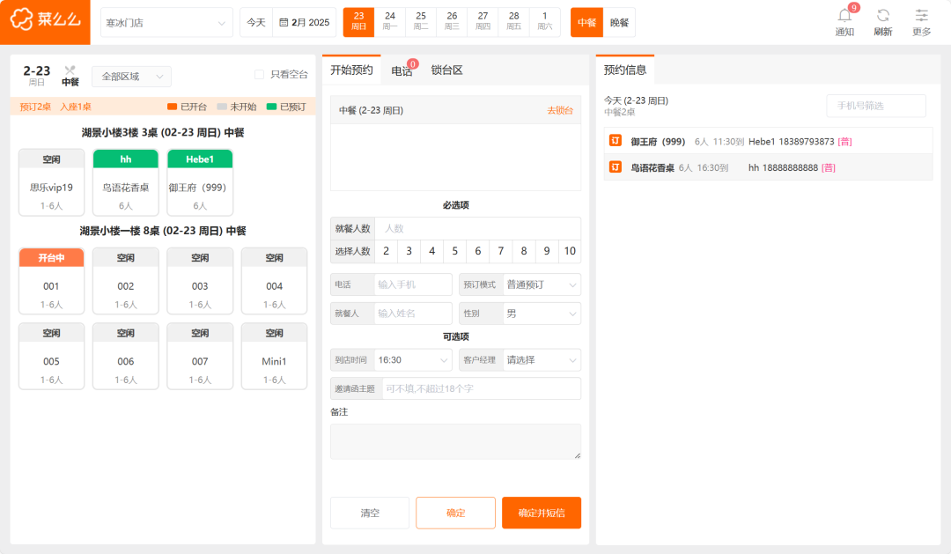Click the 菜么么 logo
951x554 pixels.
45,20
